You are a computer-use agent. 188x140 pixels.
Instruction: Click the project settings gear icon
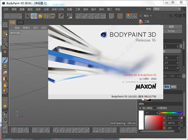[x=141, y=22]
